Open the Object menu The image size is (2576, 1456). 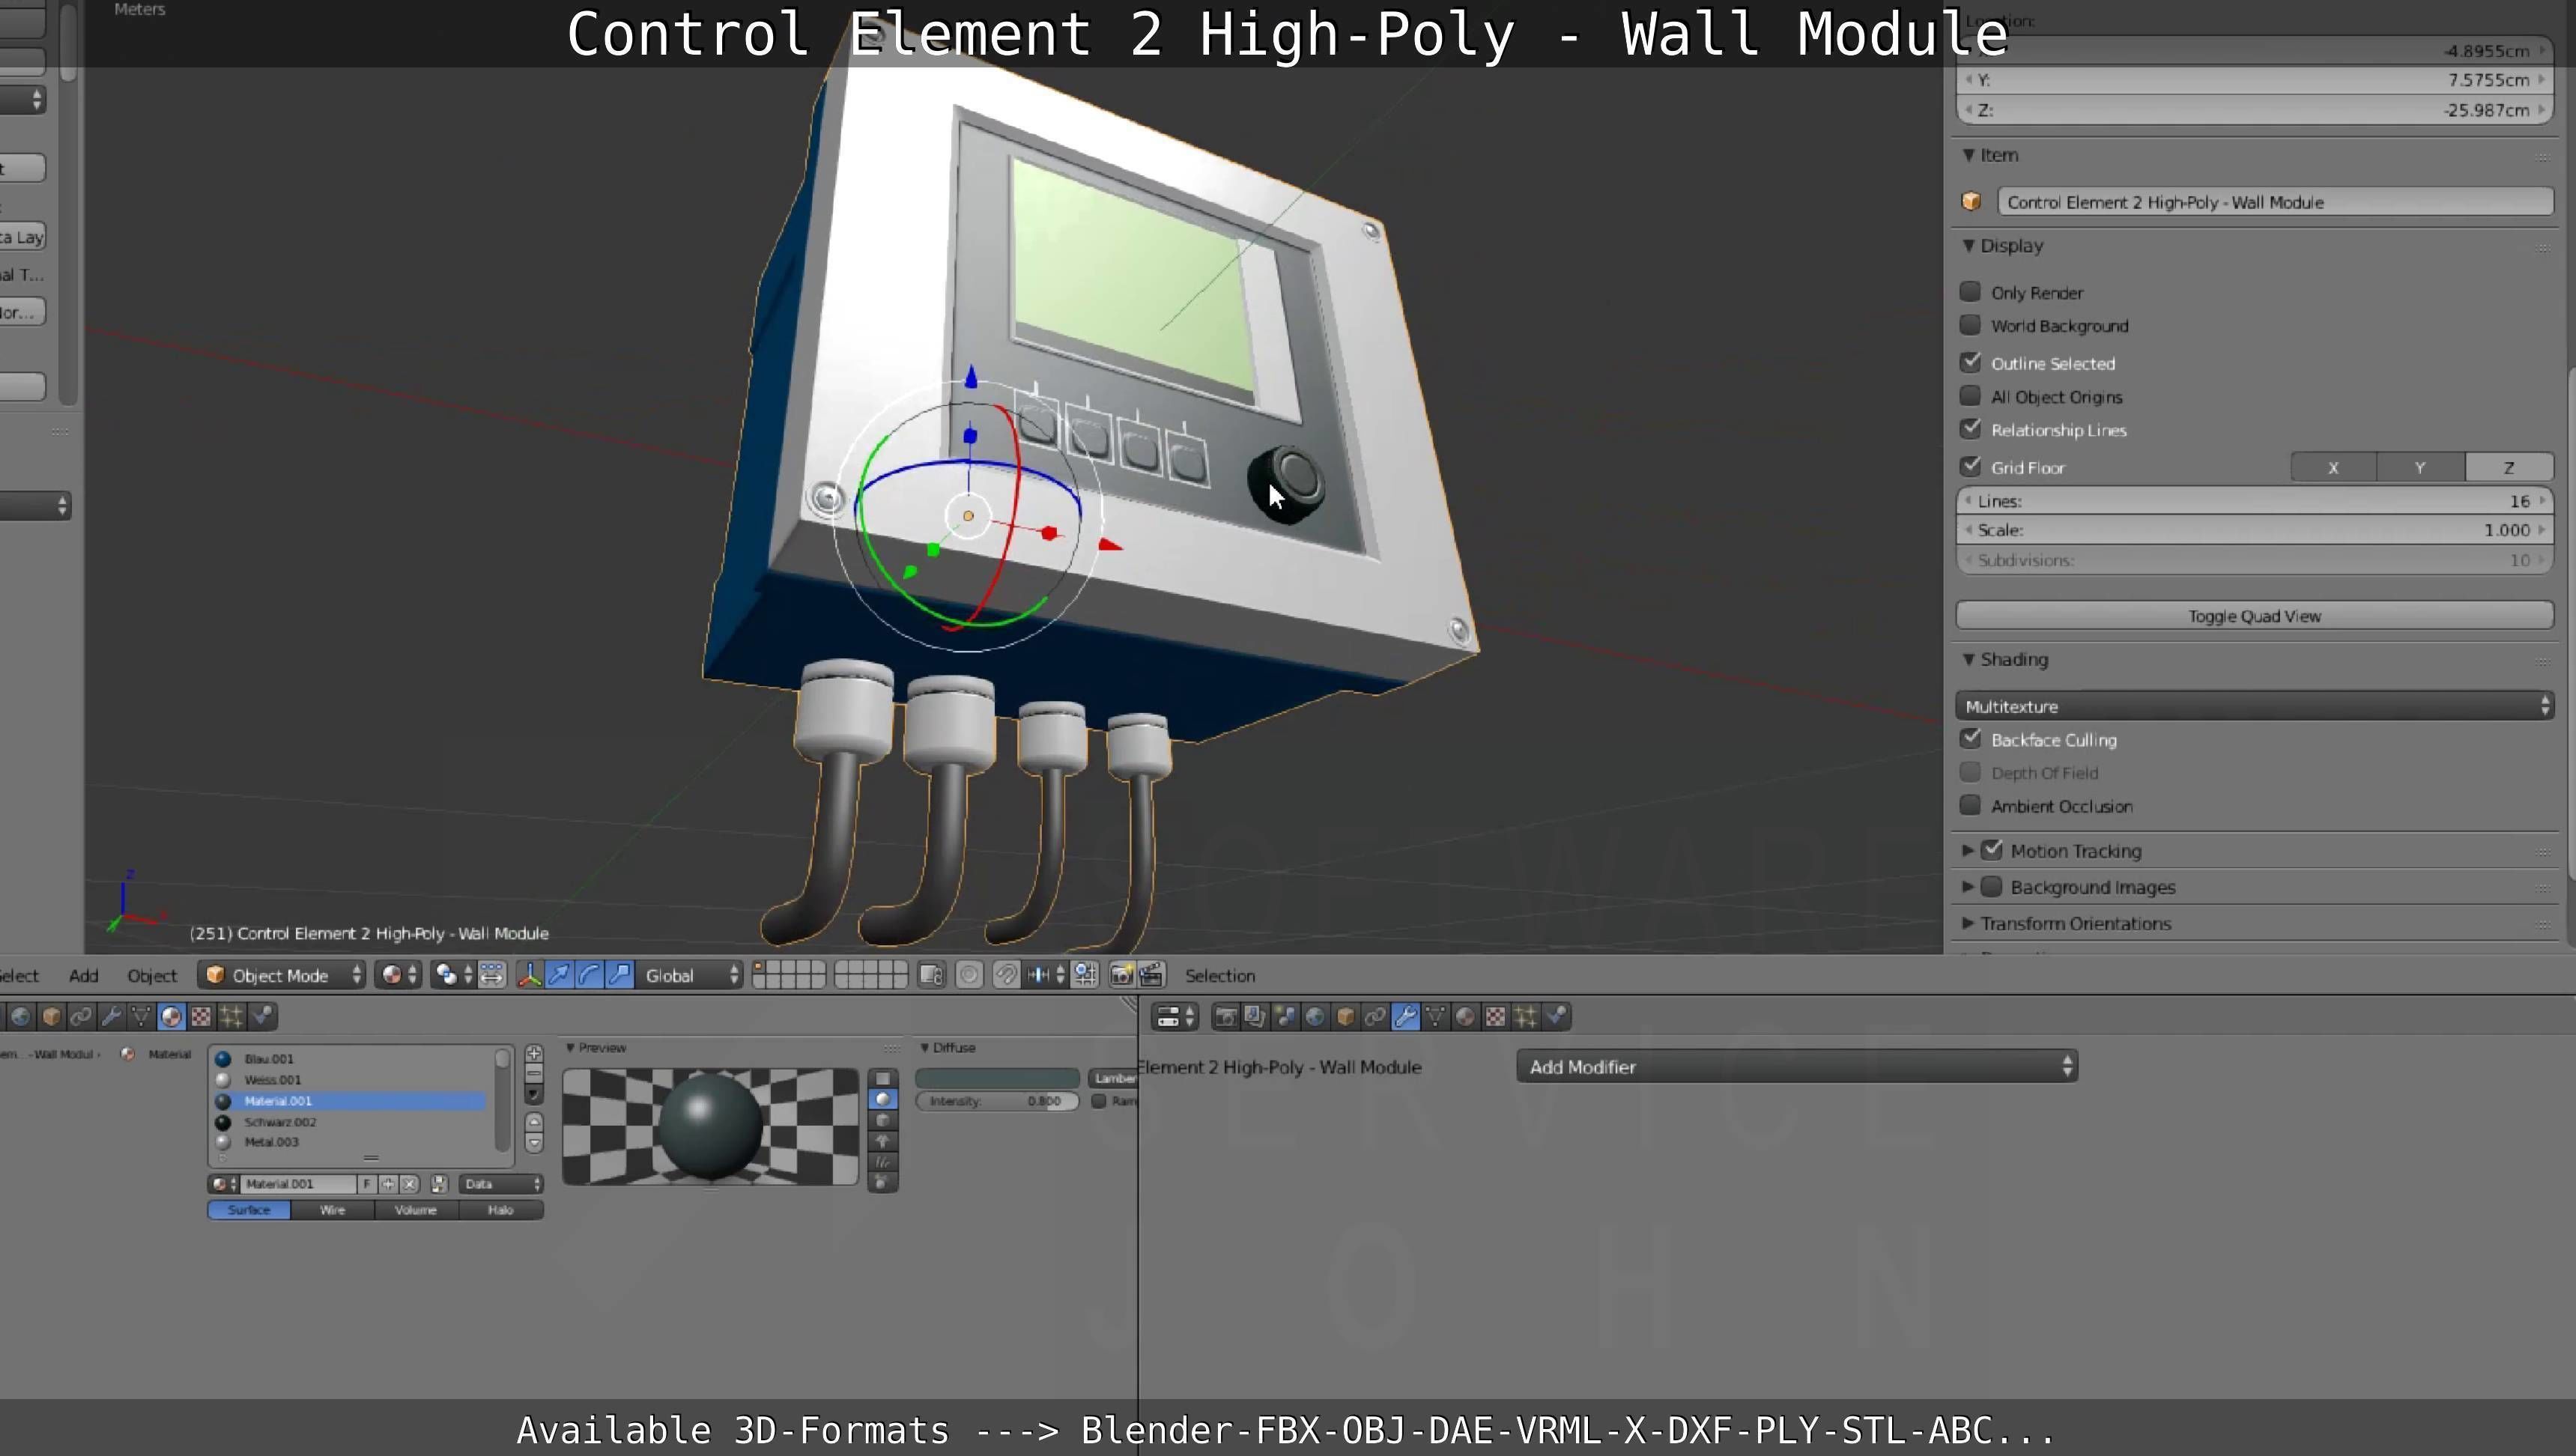coord(152,975)
